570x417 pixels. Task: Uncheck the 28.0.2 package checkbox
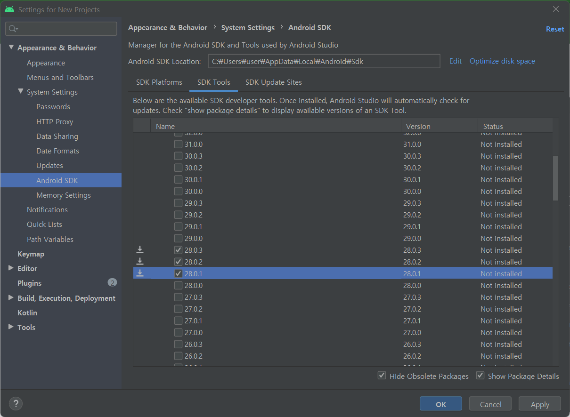pyautogui.click(x=178, y=262)
